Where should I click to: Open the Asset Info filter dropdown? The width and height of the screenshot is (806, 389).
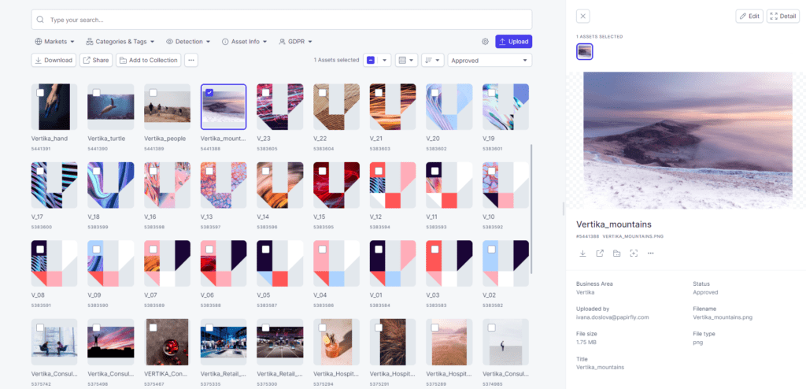pos(245,42)
